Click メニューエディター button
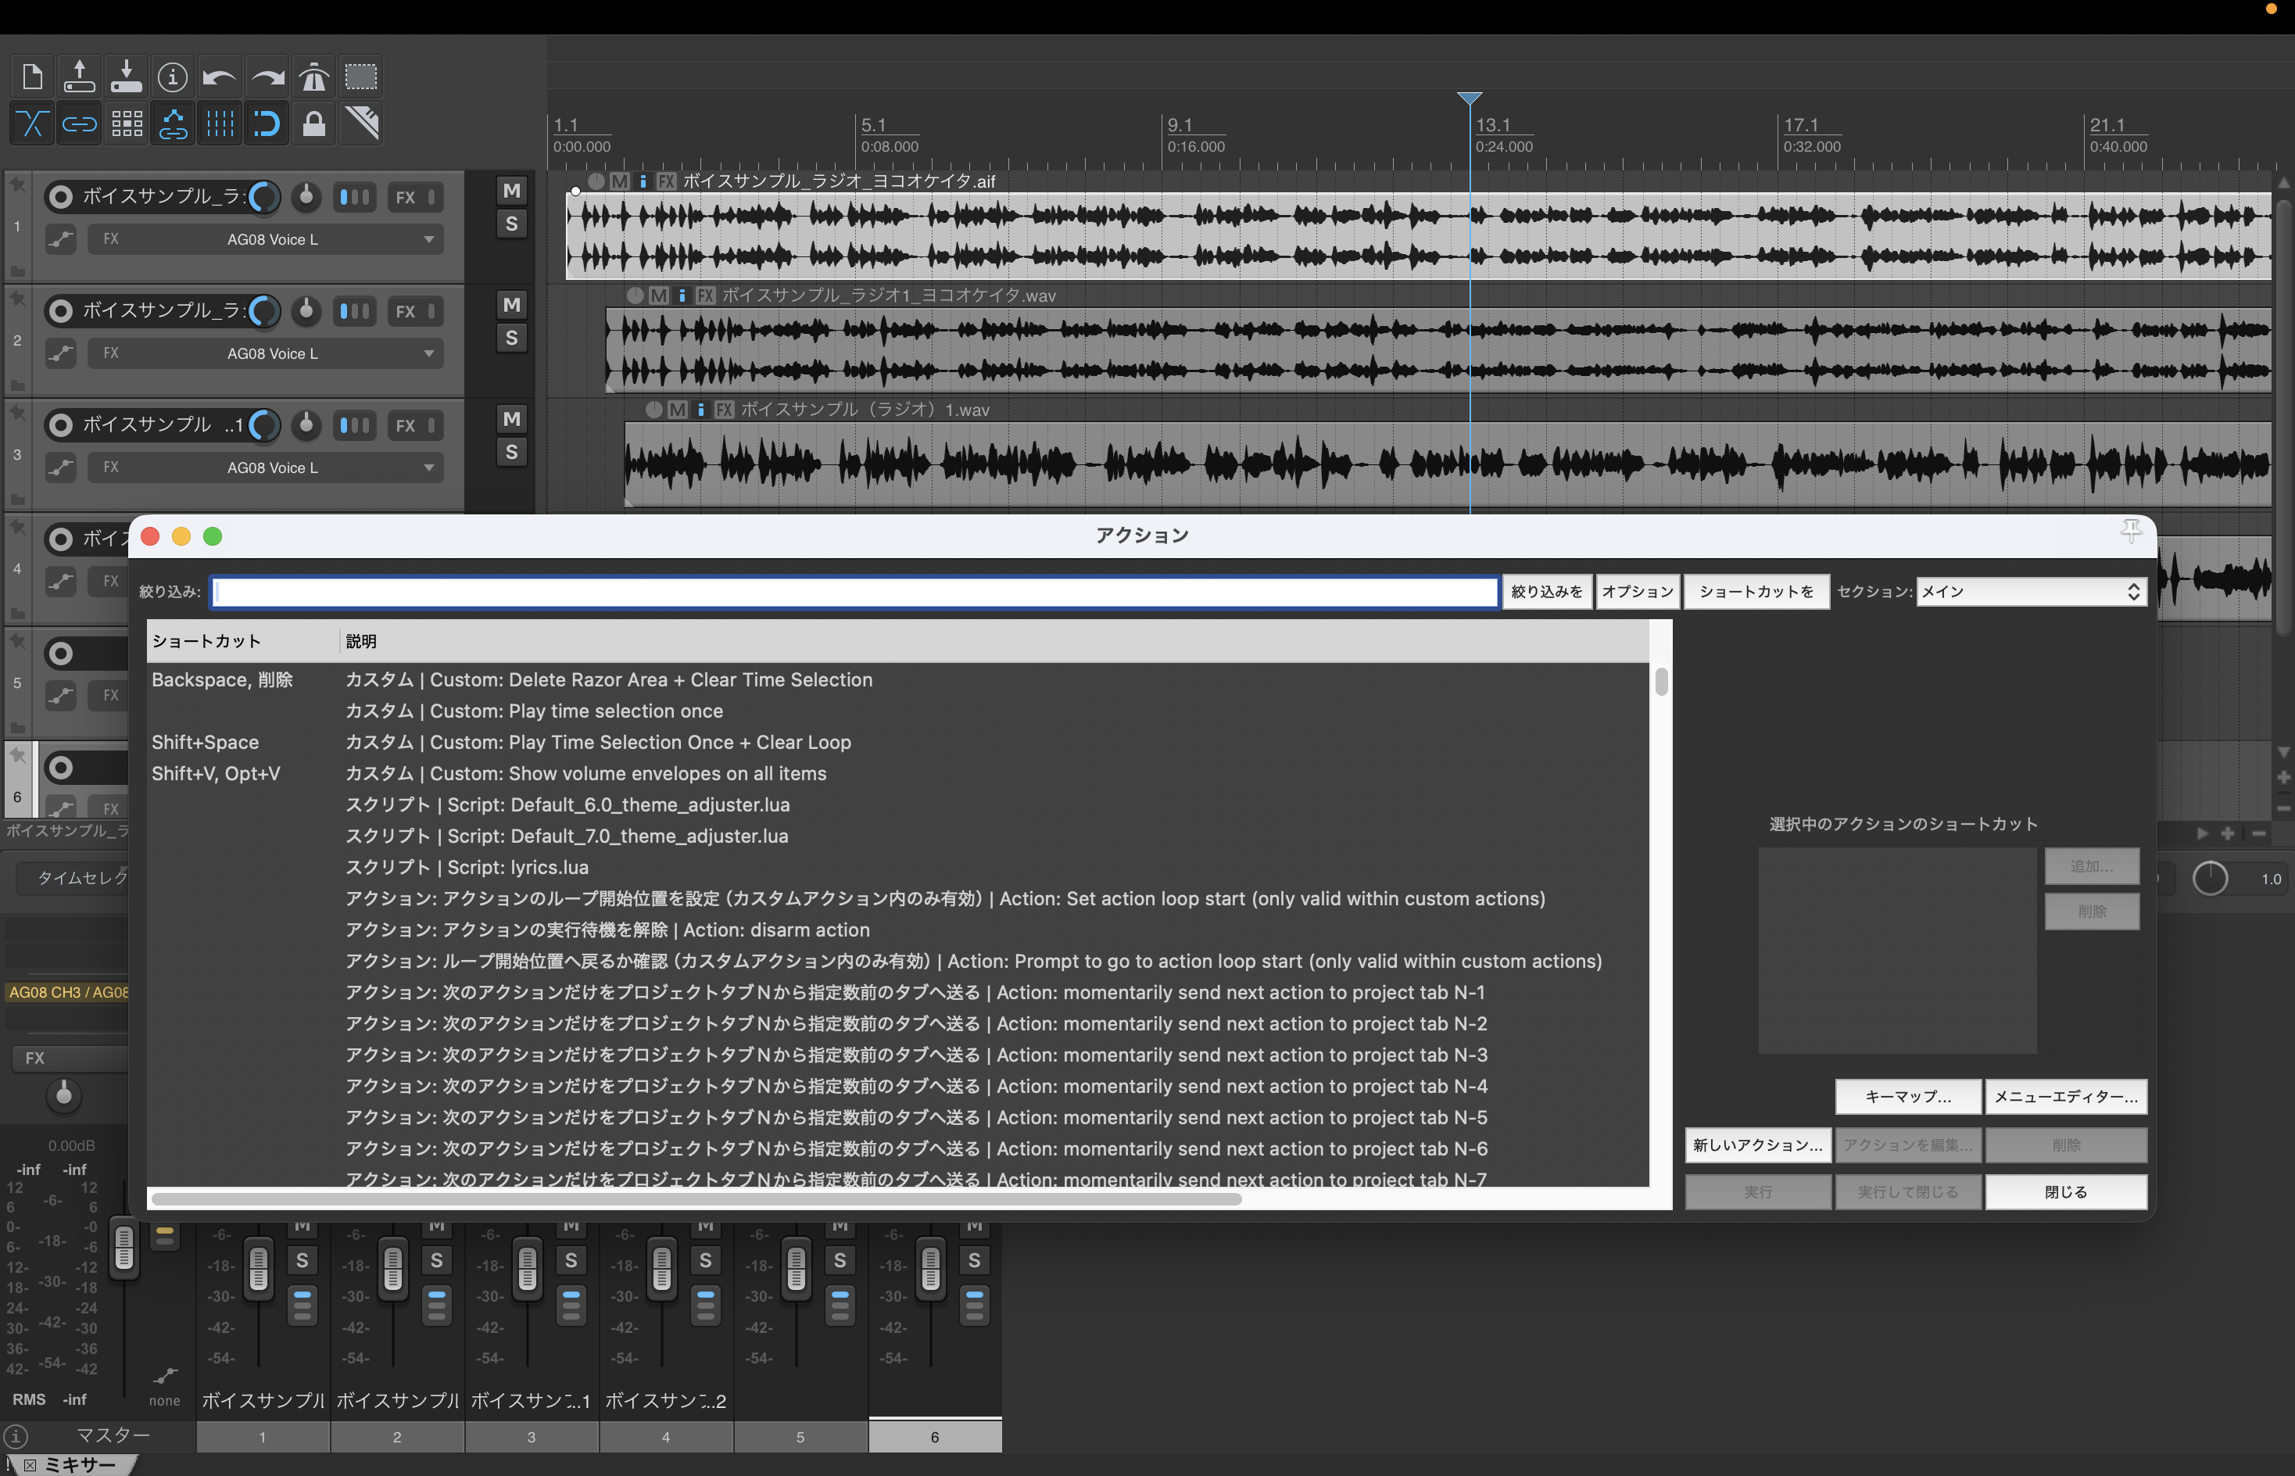The image size is (2295, 1476). click(x=2065, y=1097)
